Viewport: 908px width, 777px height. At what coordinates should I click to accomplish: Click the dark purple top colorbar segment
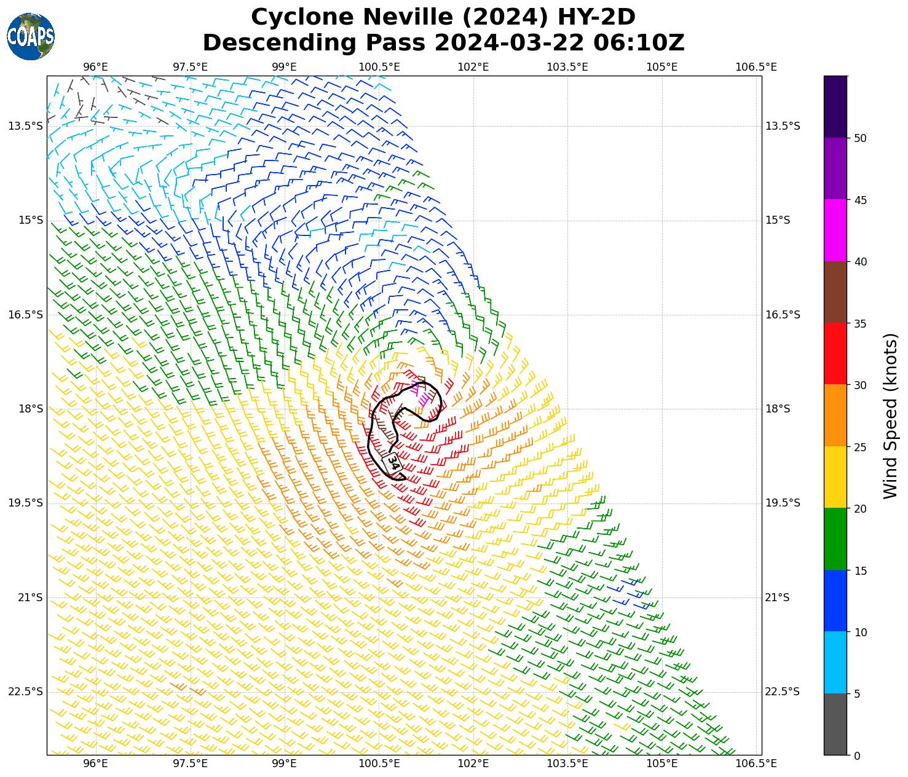coord(835,106)
